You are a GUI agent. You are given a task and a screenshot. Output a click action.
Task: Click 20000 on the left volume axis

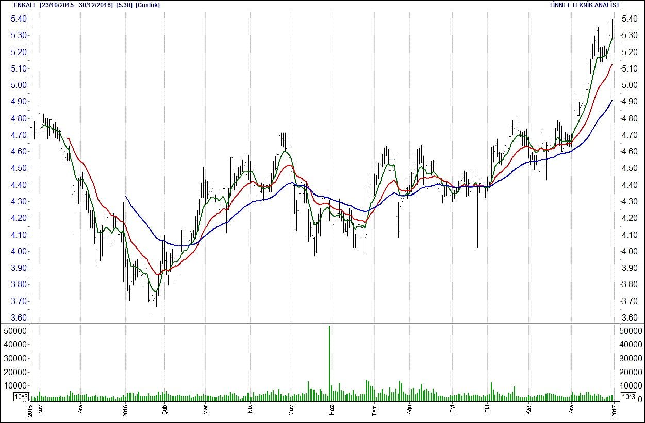point(15,372)
